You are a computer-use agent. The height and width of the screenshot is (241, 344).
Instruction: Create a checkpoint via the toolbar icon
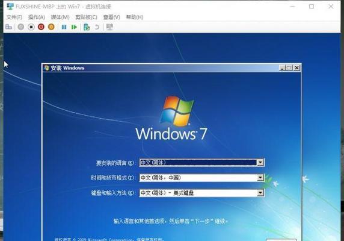pyautogui.click(x=87, y=27)
